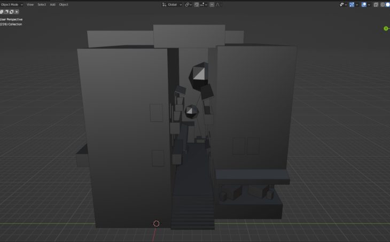Toggle viewport gizmos display
The image size is (390, 242).
pyautogui.click(x=352, y=4)
